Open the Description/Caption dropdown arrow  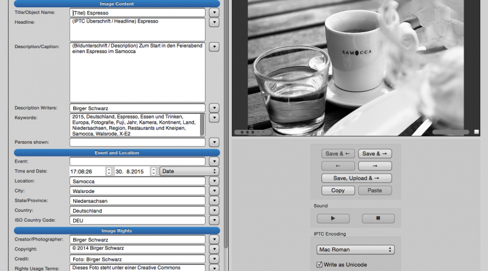[213, 47]
